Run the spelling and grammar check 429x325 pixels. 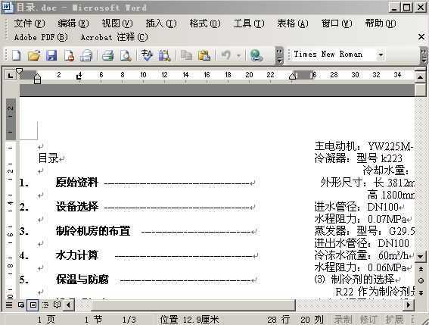click(x=147, y=55)
